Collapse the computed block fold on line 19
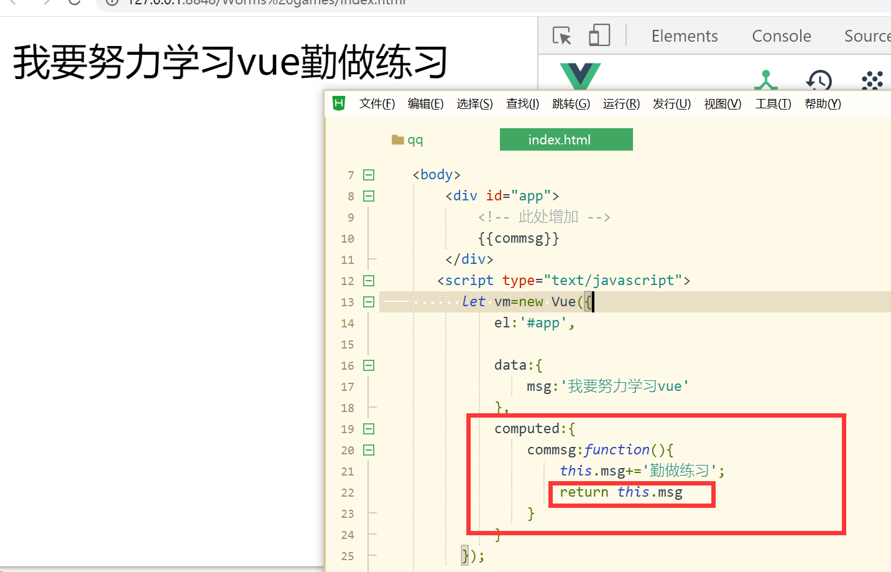The width and height of the screenshot is (891, 572). point(369,429)
